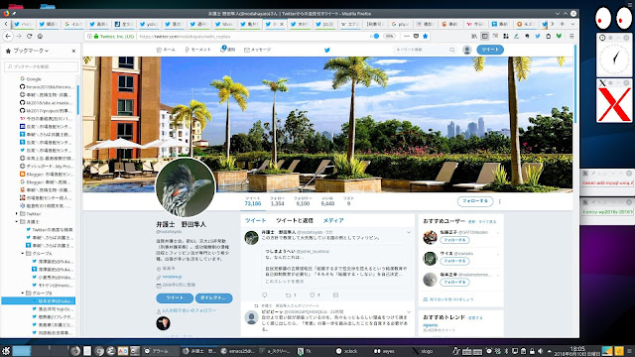Select highlighted 坂本正幸 bookmark in sidebar
This screenshot has width=635, height=357.
click(x=39, y=300)
